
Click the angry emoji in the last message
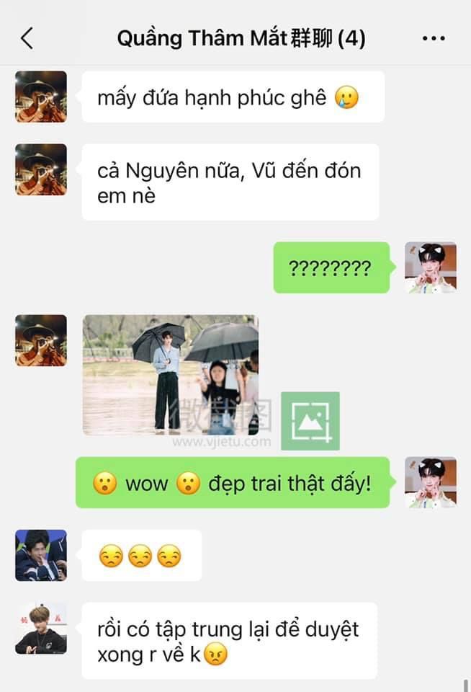215,654
